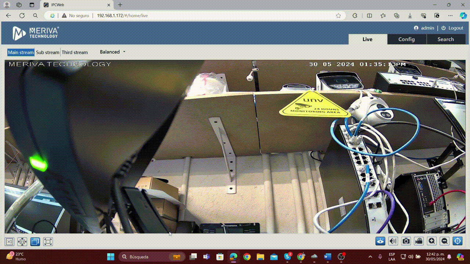Click the zoom in magnifier icon
Viewport: 470px width, 264px height.
point(432,241)
